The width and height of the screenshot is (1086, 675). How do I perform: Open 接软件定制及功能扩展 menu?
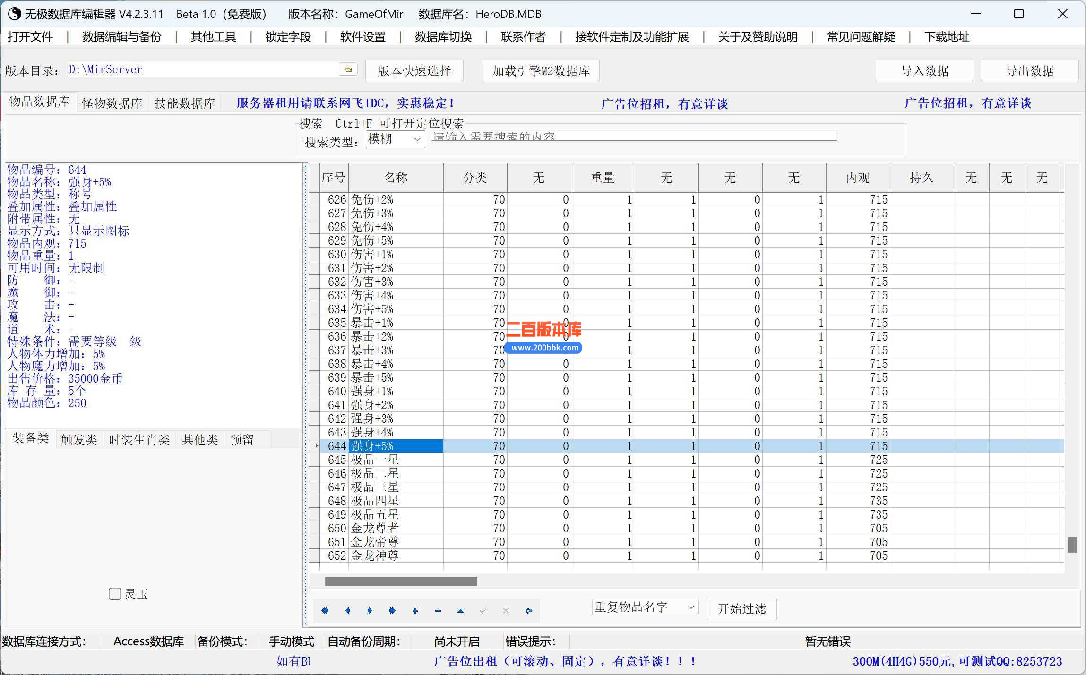[x=632, y=37]
